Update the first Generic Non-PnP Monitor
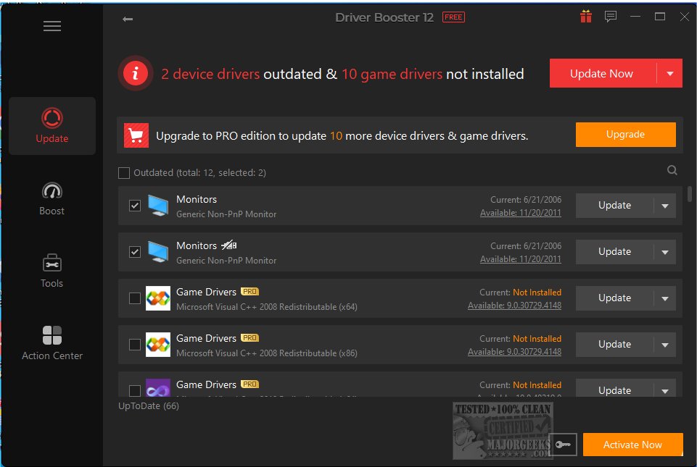 614,206
